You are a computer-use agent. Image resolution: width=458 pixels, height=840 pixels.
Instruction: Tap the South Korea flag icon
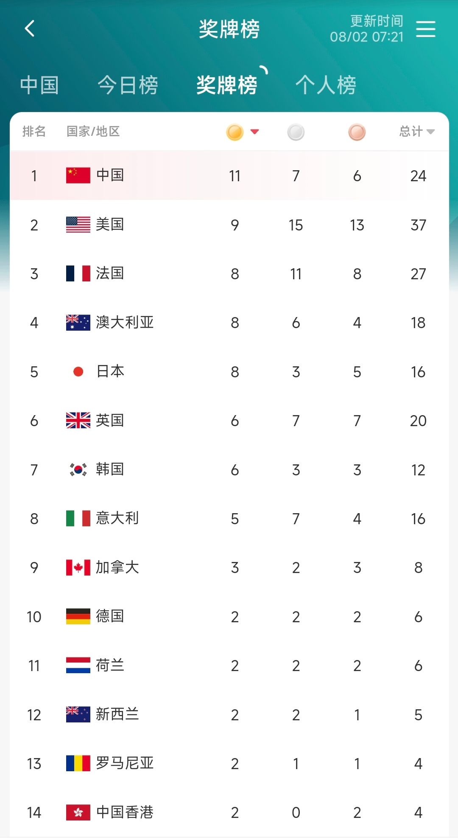click(x=78, y=469)
